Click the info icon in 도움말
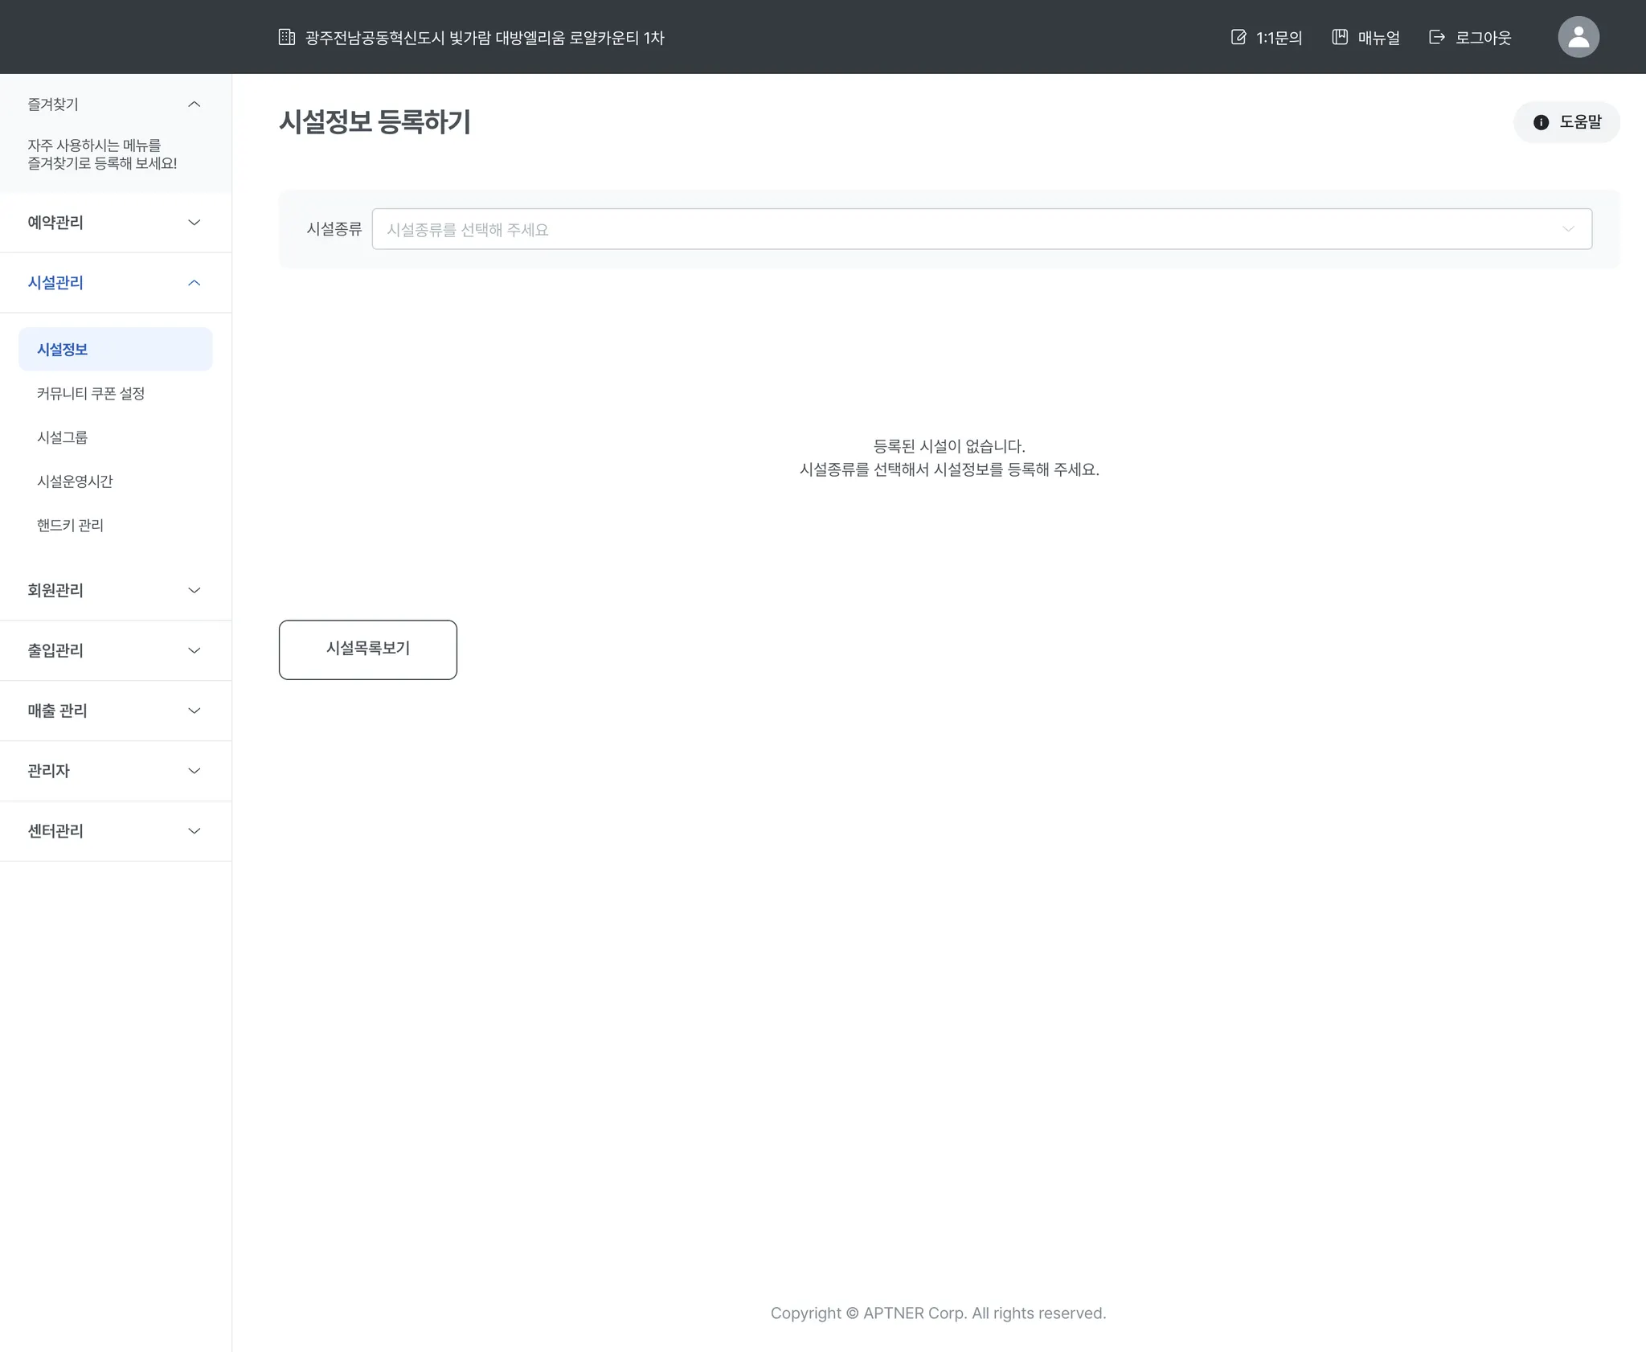The height and width of the screenshot is (1352, 1646). (x=1541, y=122)
